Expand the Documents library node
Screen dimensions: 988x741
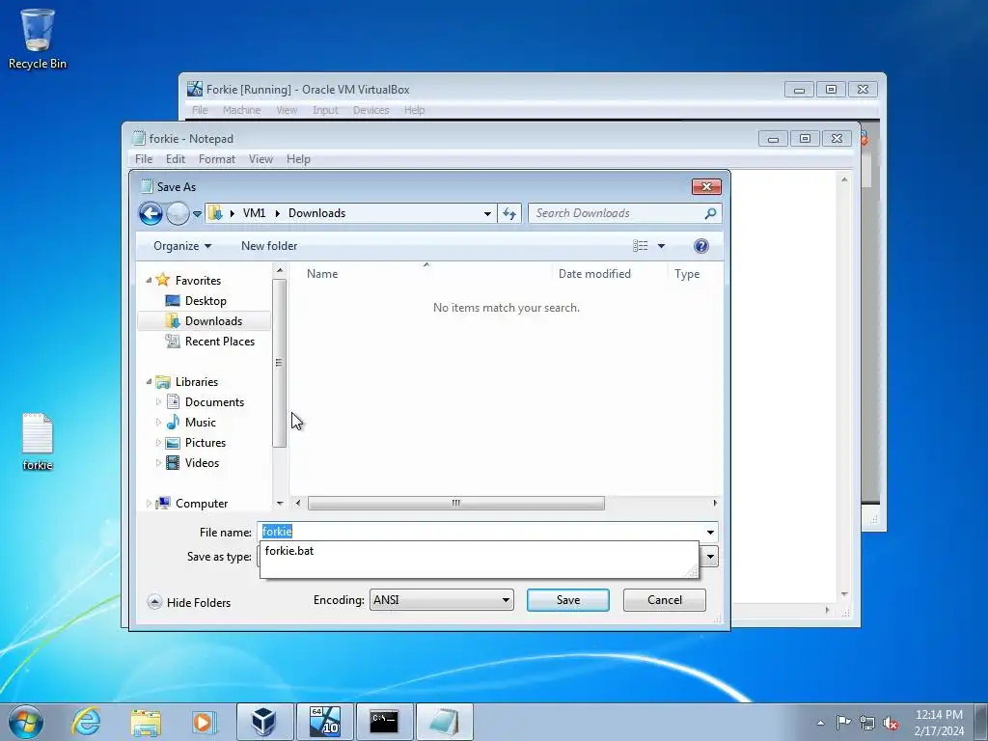[158, 402]
